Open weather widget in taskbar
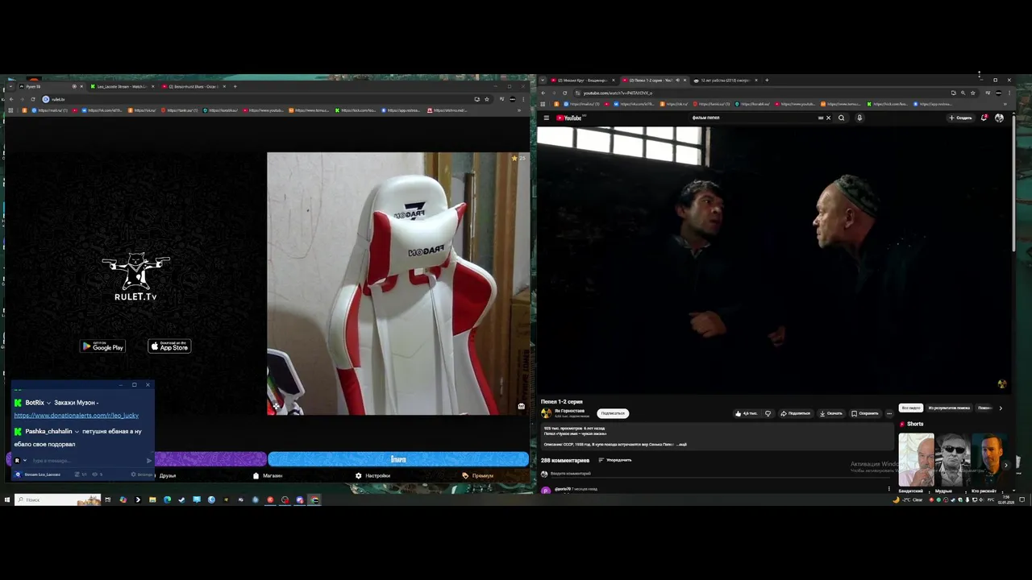 point(909,499)
